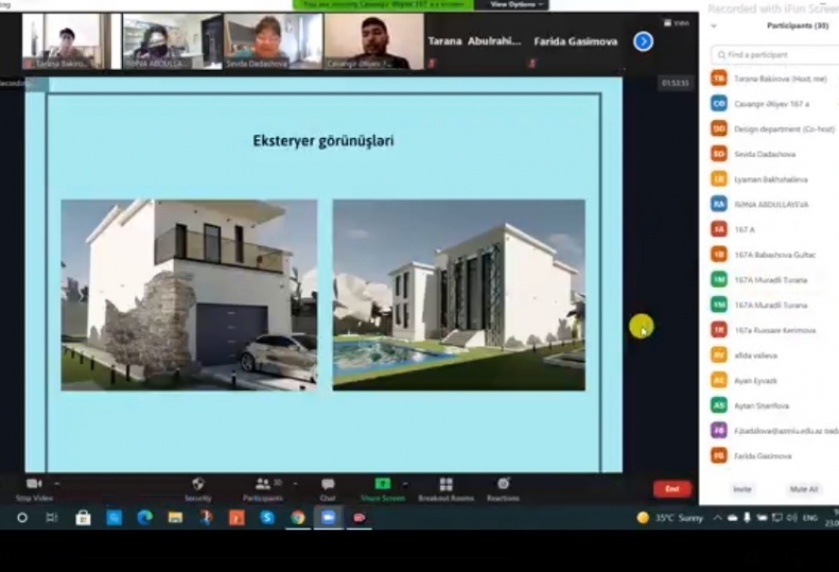Collapse the Participants panel chevron

tap(714, 25)
